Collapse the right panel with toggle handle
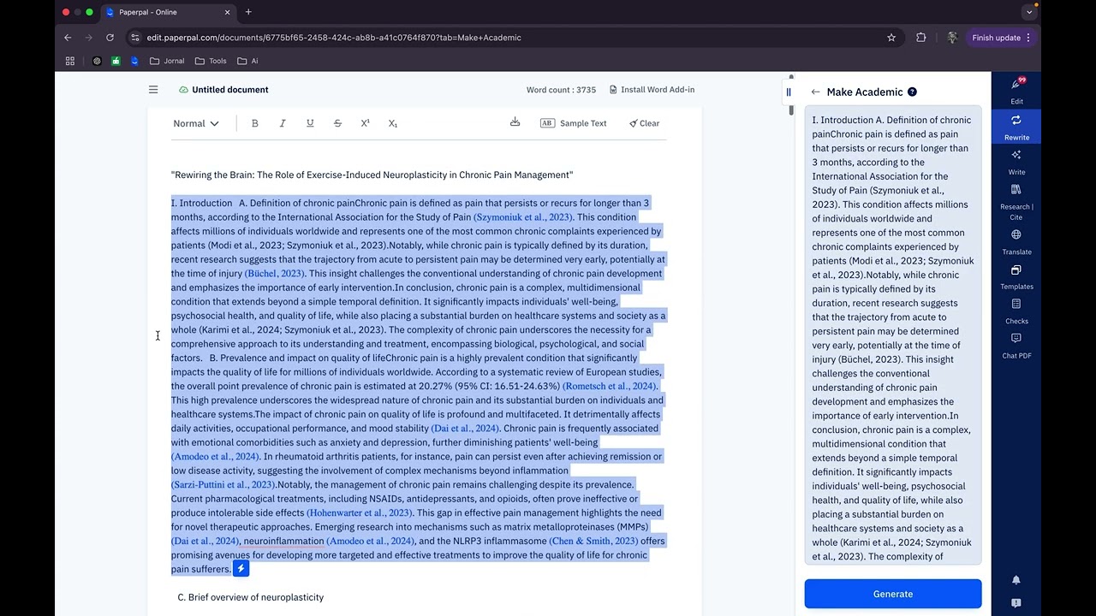This screenshot has width=1096, height=616. tap(789, 92)
